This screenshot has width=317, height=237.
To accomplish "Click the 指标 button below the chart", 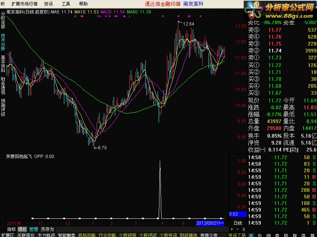I will click(11, 229).
